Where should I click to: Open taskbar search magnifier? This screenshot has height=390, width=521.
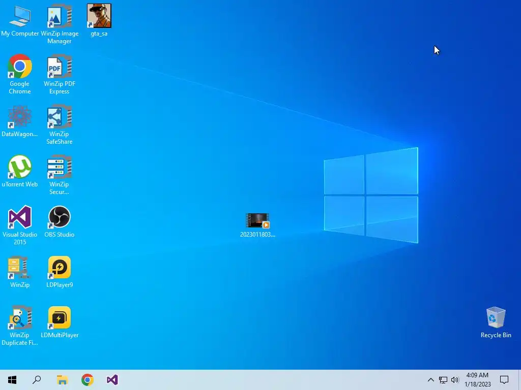pos(37,380)
